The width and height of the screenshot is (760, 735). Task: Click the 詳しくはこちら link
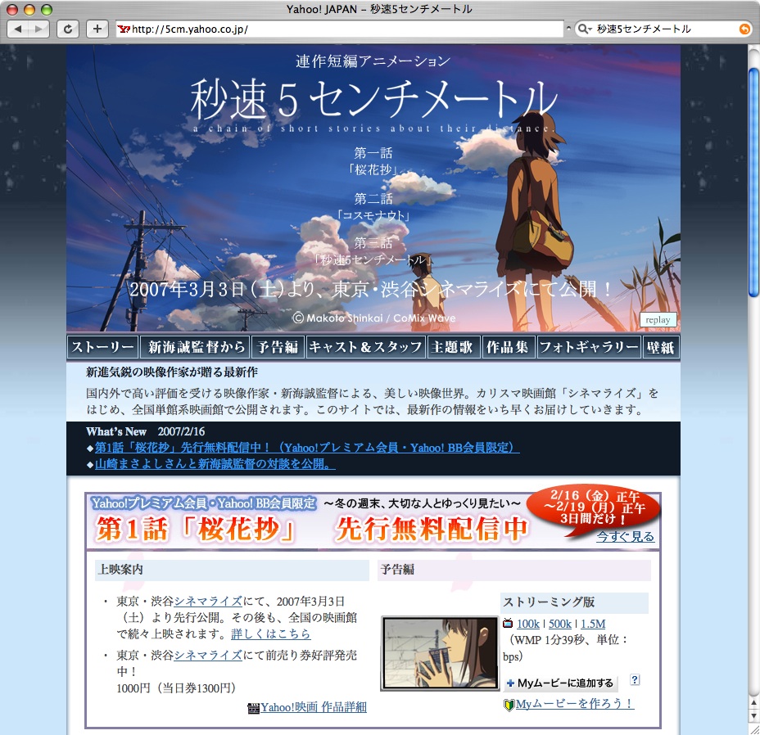[x=271, y=634]
